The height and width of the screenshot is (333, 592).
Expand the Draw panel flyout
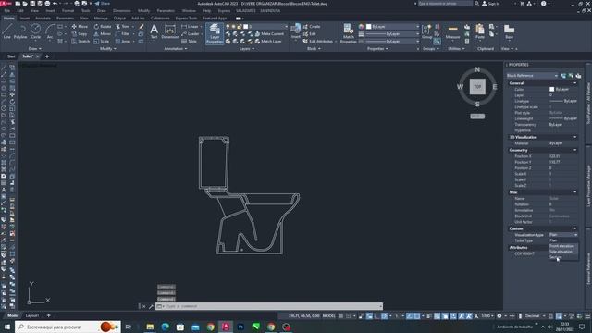pyautogui.click(x=35, y=49)
